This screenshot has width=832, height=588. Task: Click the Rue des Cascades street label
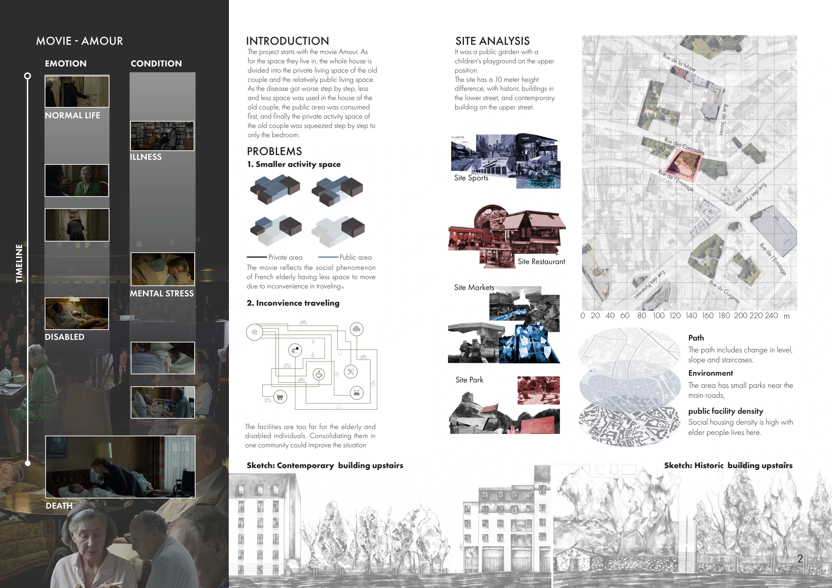click(684, 146)
